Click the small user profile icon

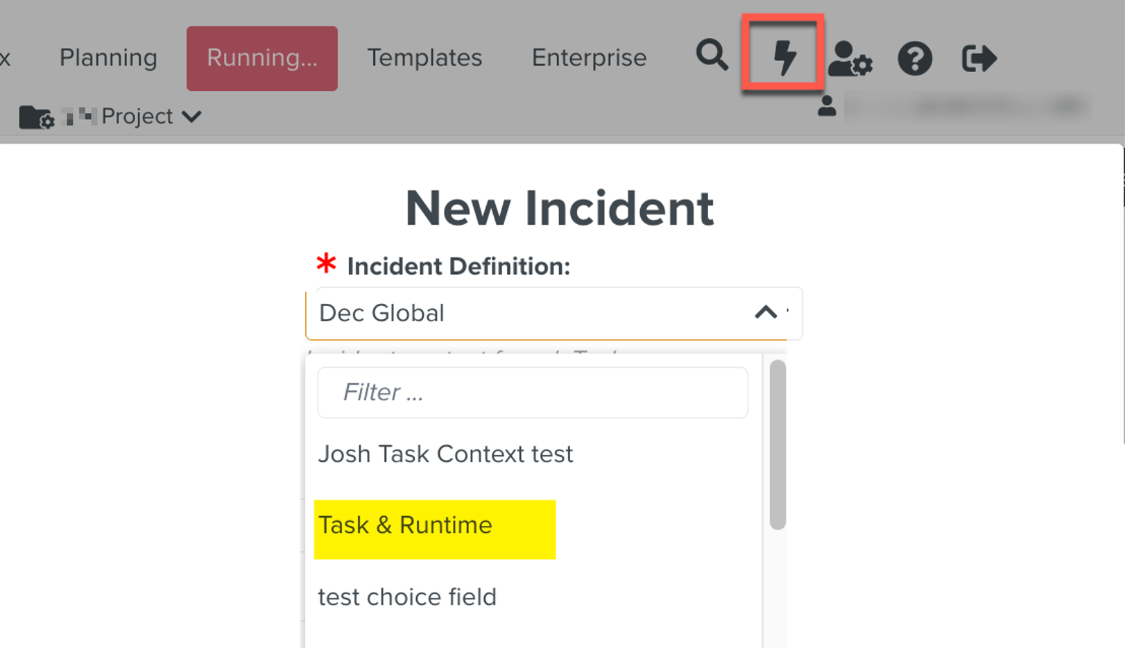[826, 106]
